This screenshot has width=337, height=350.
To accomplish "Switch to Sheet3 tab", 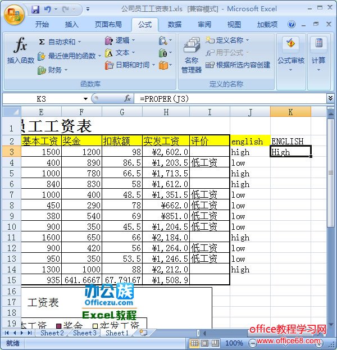I will tap(85, 333).
